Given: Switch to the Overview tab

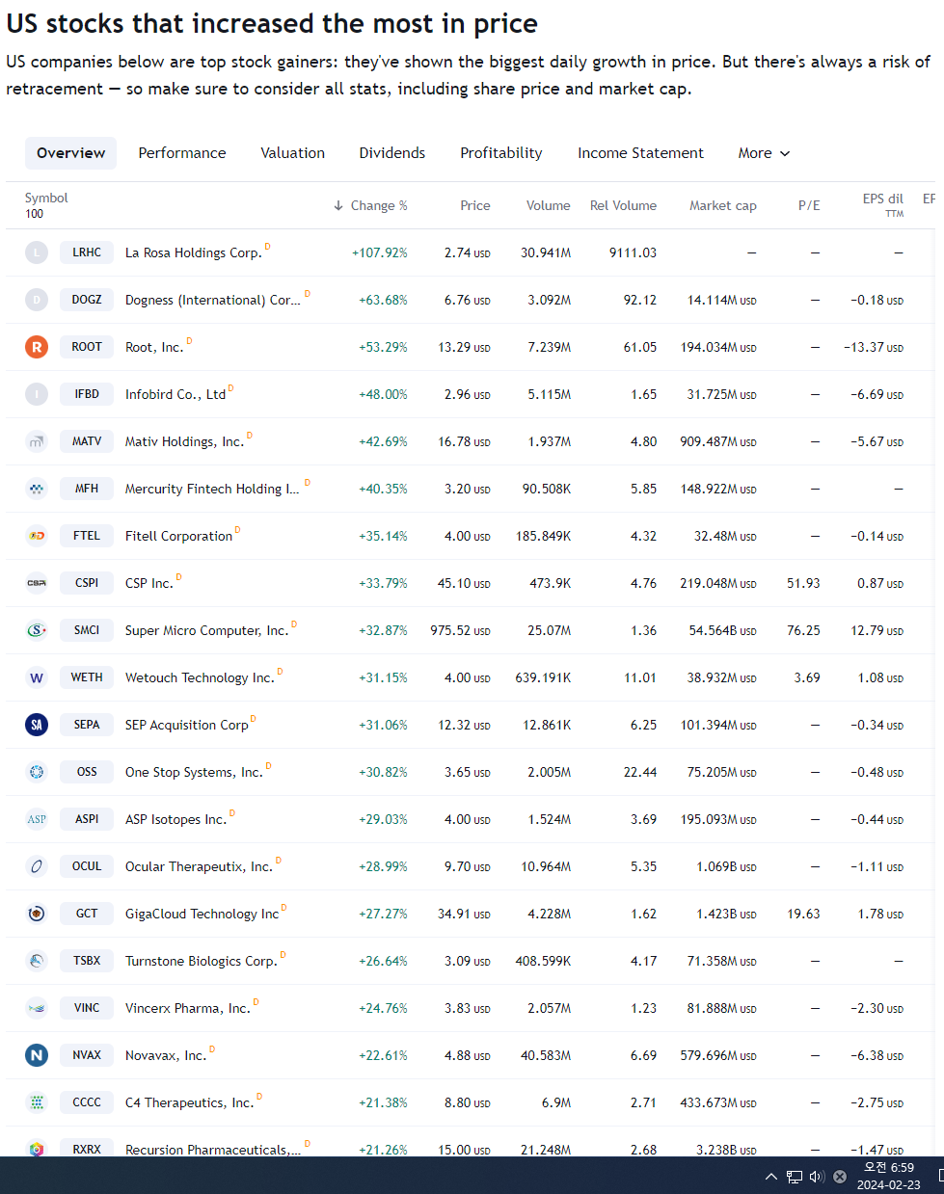Looking at the screenshot, I should [71, 153].
